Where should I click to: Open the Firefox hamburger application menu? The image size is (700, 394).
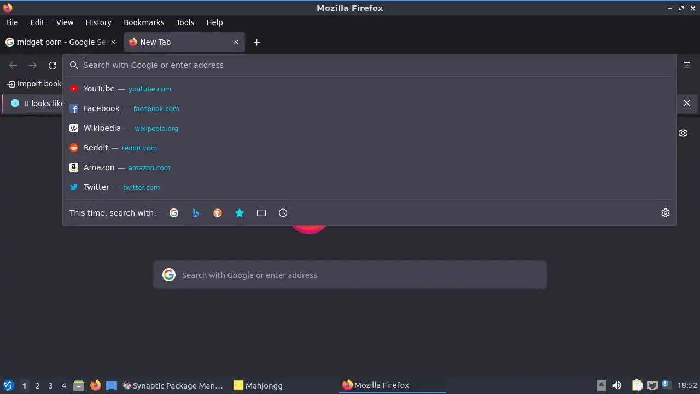tap(687, 65)
